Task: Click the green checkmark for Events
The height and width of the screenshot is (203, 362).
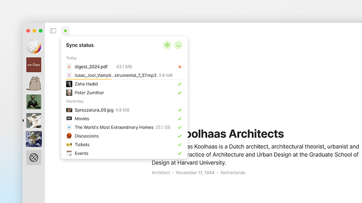Action: pyautogui.click(x=179, y=153)
